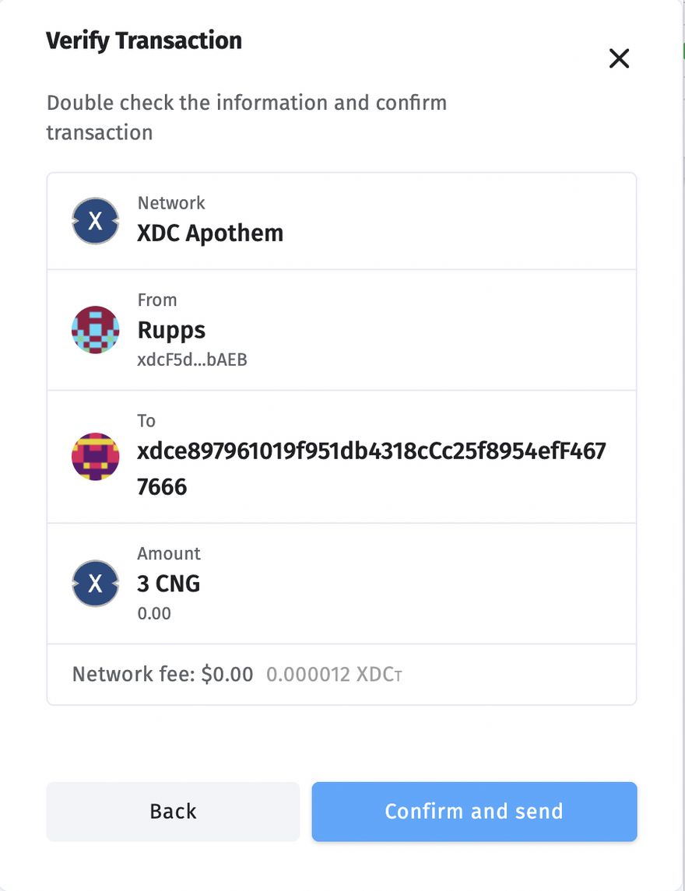685x891 pixels.
Task: Click the sender name Rupps
Action: pyautogui.click(x=171, y=330)
